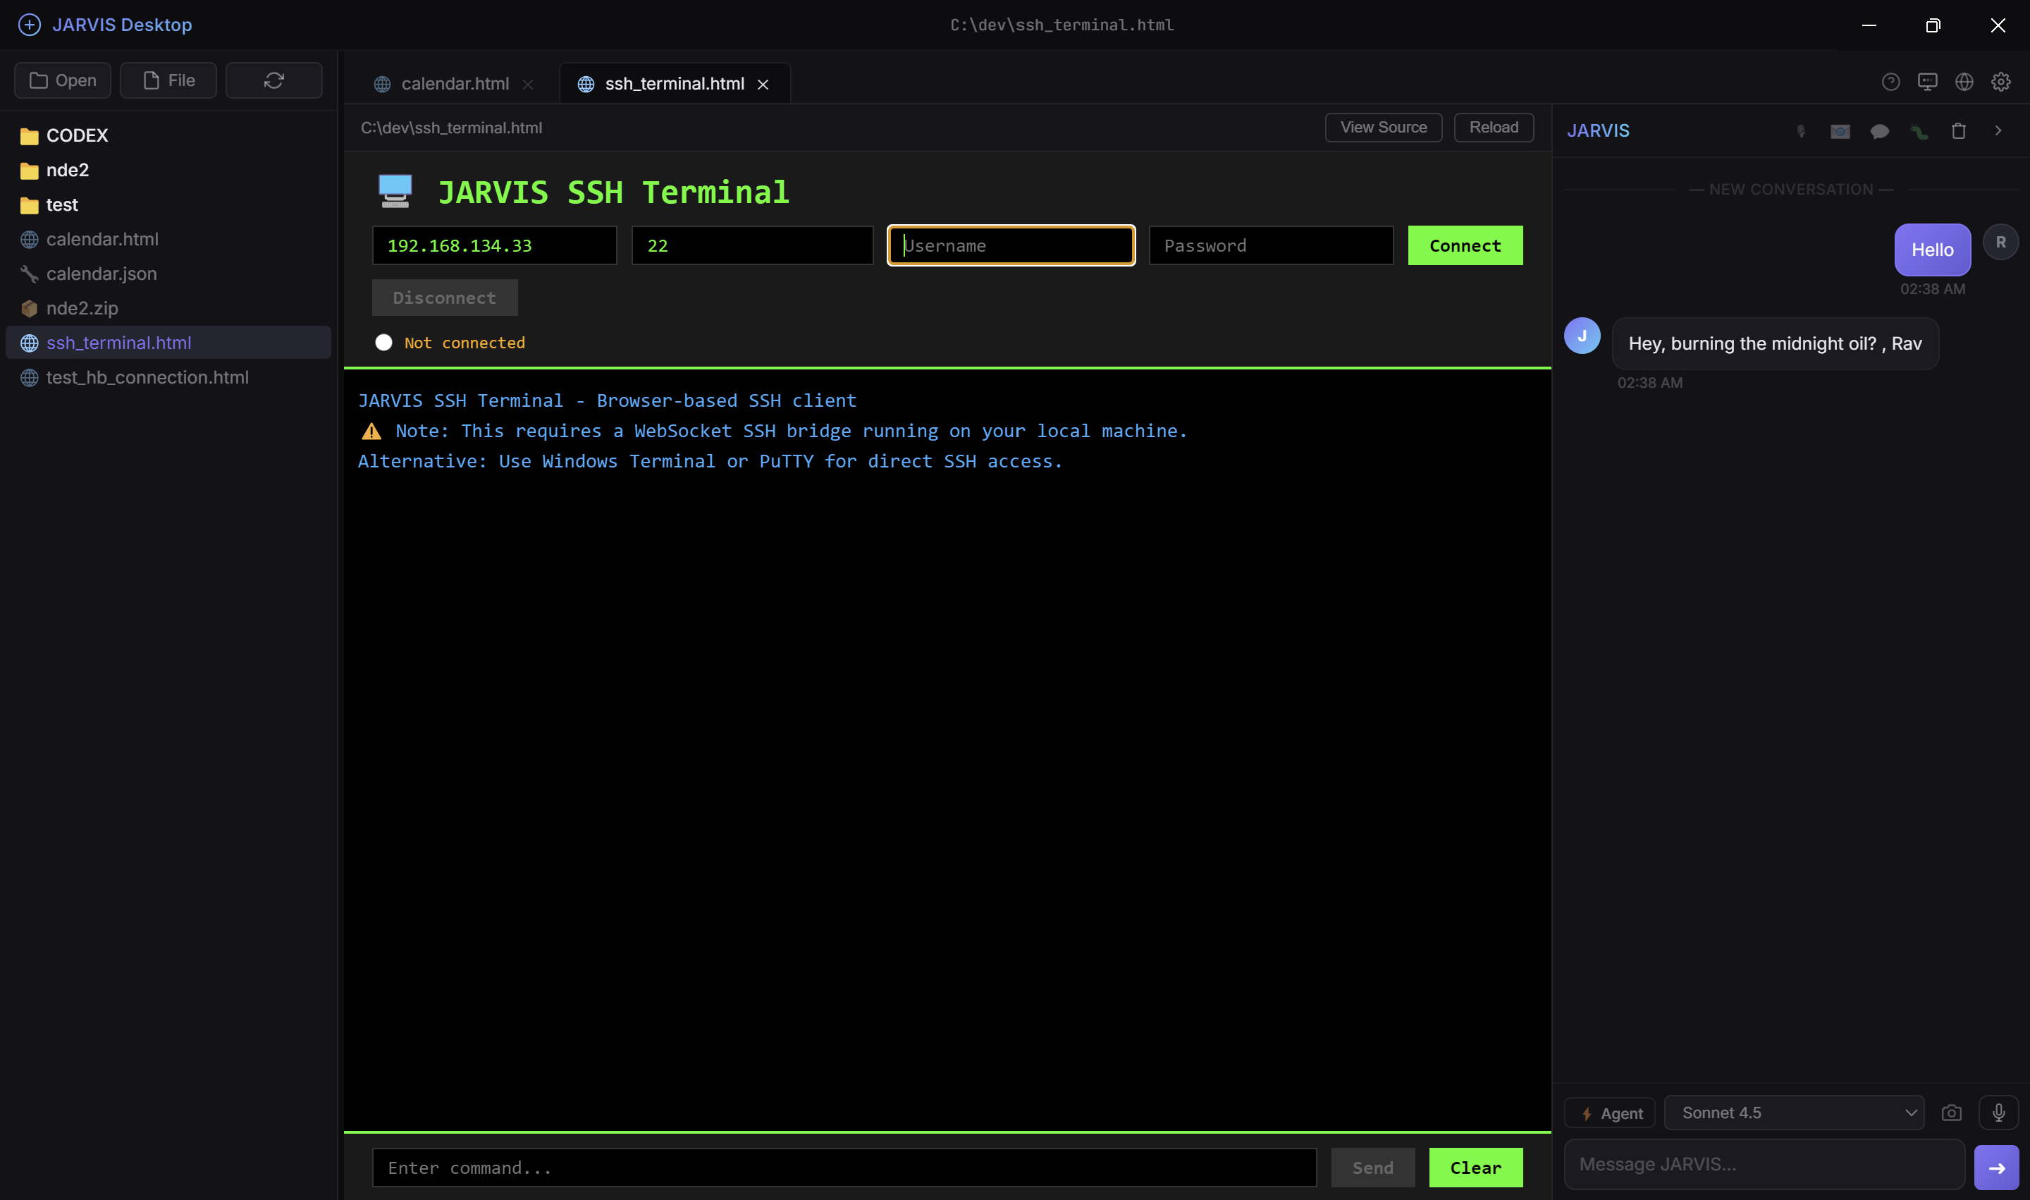Open the help question-mark icon

[1890, 82]
